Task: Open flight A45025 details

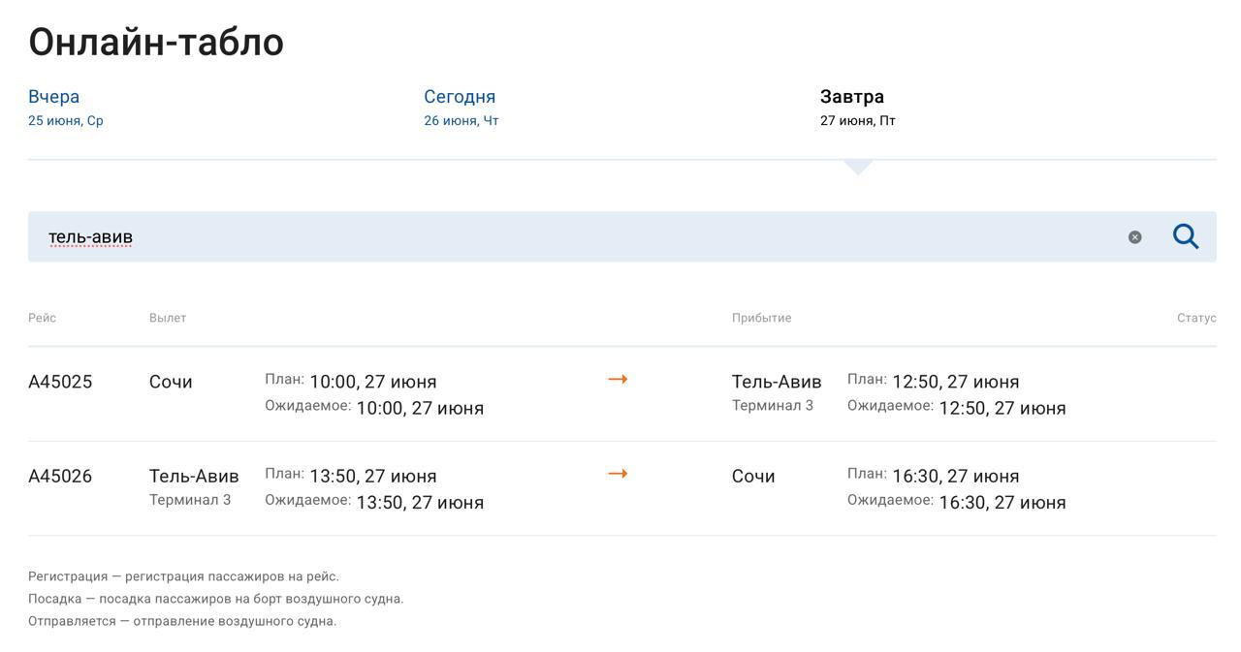Action: 60,382
